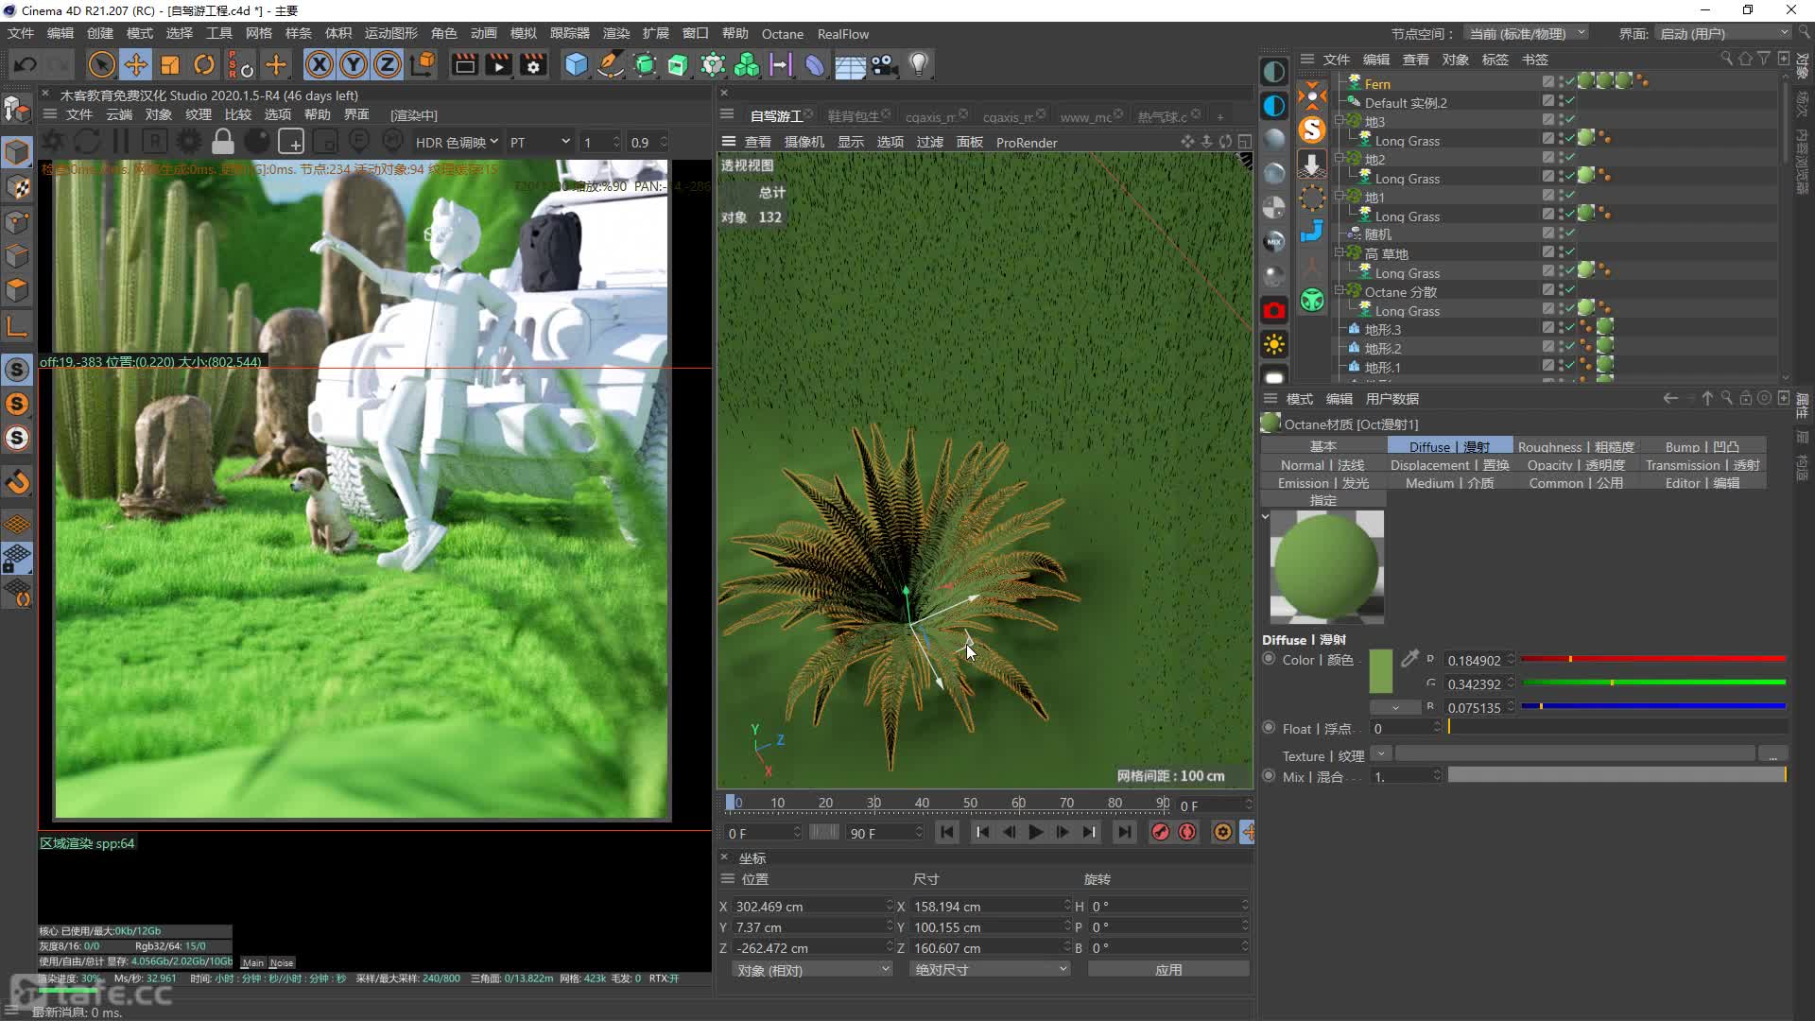Screen dimensions: 1815x1021
Task: Click the blue pipe icon
Action: [1312, 232]
